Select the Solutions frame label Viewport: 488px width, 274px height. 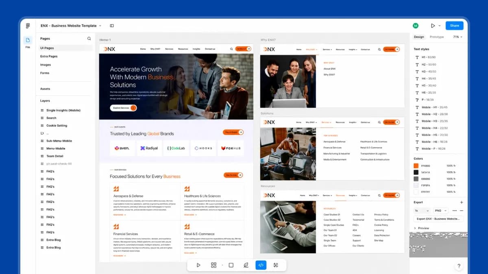coord(267,113)
